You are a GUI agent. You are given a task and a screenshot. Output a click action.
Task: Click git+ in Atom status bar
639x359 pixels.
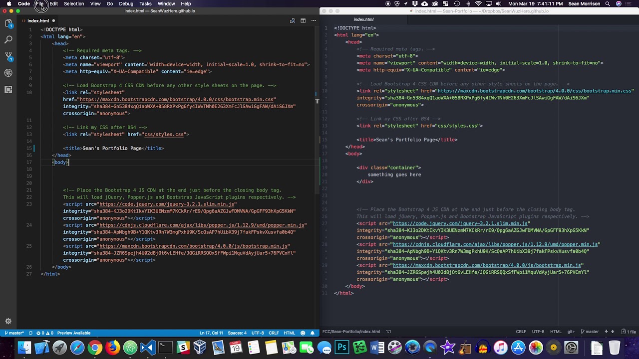[x=571, y=332]
